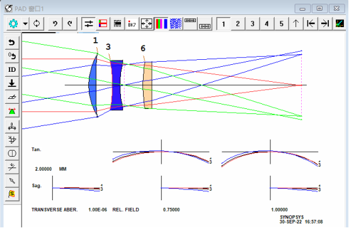The height and width of the screenshot is (228, 349).
Task: Toggle the RGB color bars button
Action: [x=161, y=23]
